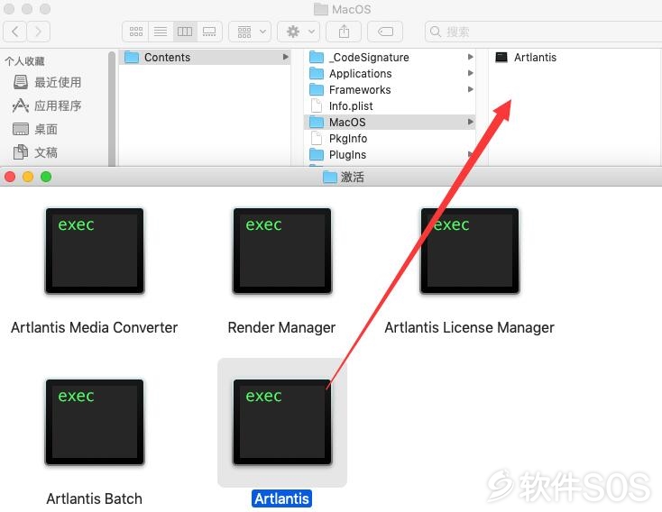Select the PlugIns folder
This screenshot has height=512, width=662.
(390, 154)
